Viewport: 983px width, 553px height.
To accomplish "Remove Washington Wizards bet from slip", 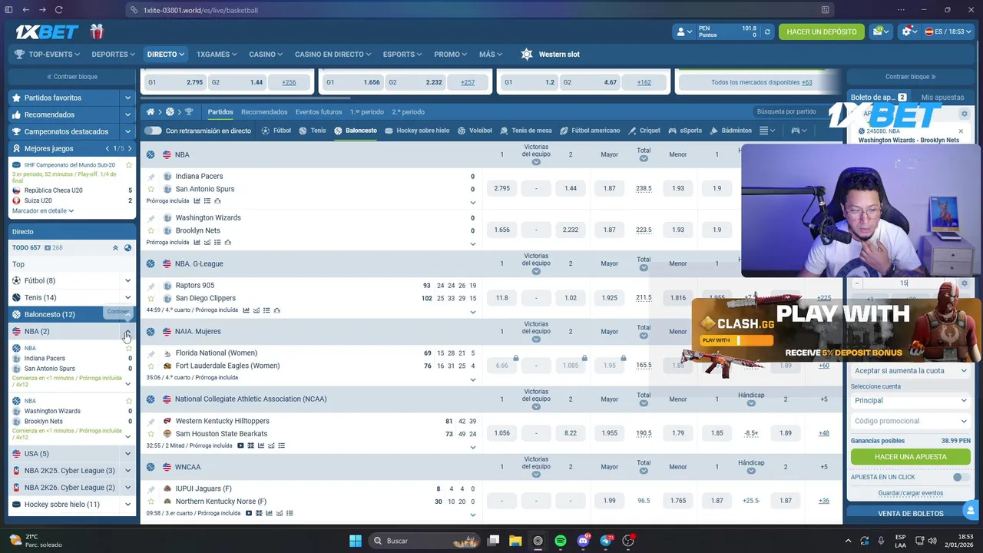I will (961, 131).
